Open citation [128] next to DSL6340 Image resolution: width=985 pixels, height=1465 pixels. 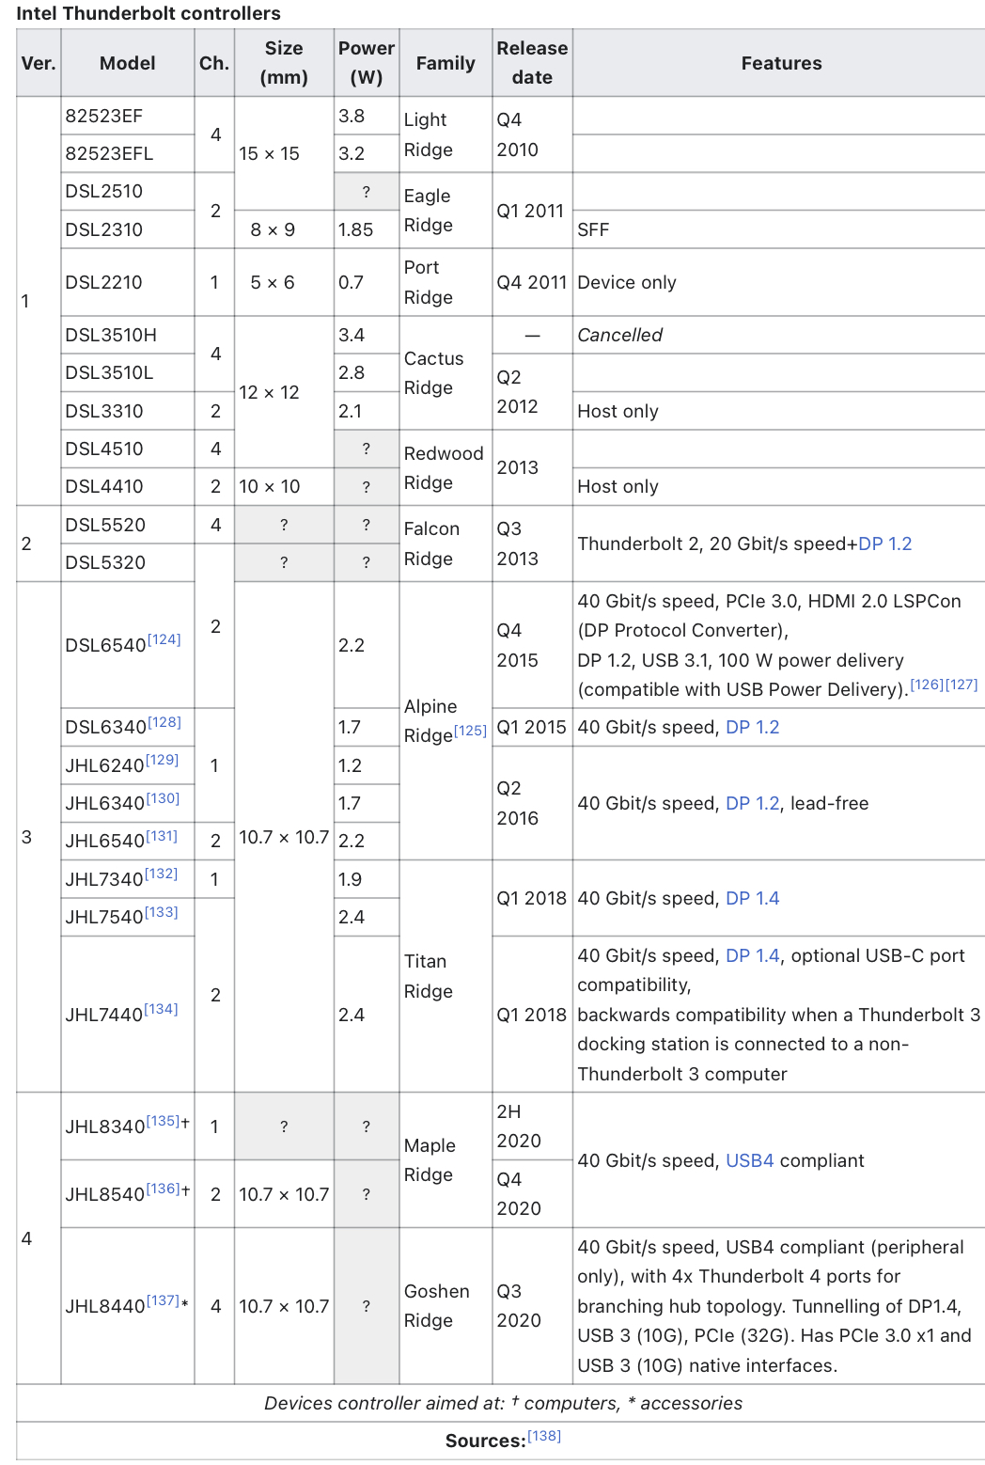[x=164, y=722]
